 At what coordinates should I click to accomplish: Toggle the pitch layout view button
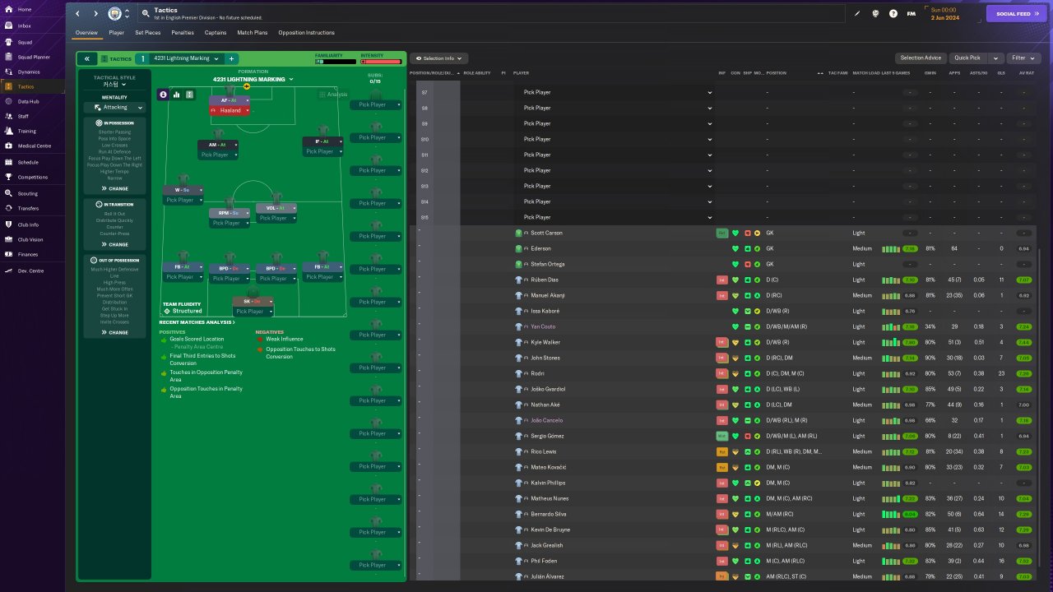coord(189,95)
